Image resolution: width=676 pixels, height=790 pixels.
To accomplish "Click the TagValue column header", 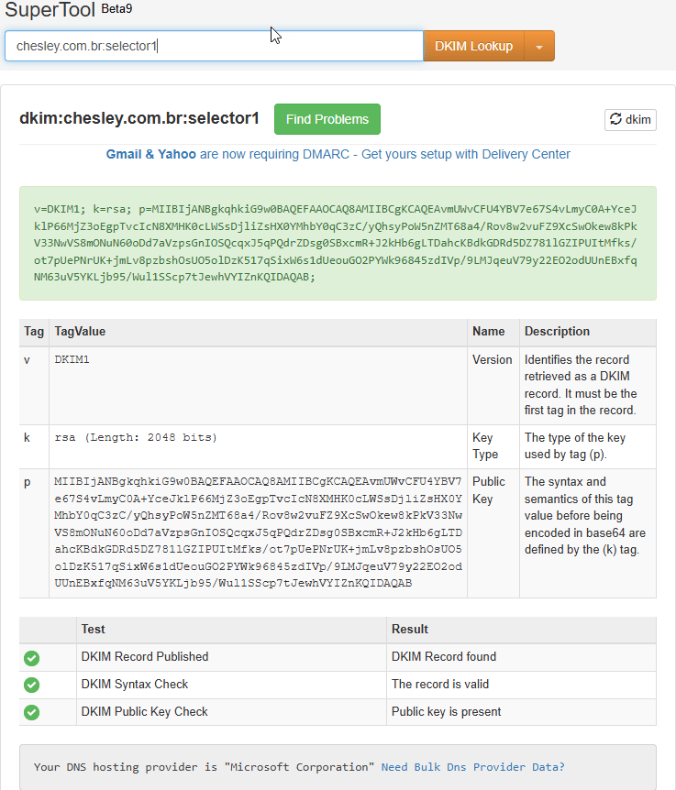I will (80, 332).
